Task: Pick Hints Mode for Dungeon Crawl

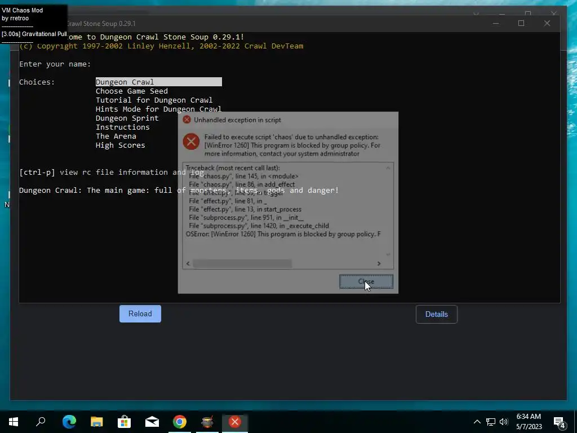Action: coord(158,109)
